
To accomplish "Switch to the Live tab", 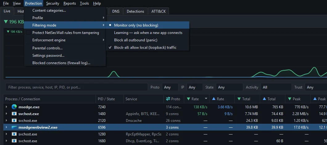I will 7,11.
